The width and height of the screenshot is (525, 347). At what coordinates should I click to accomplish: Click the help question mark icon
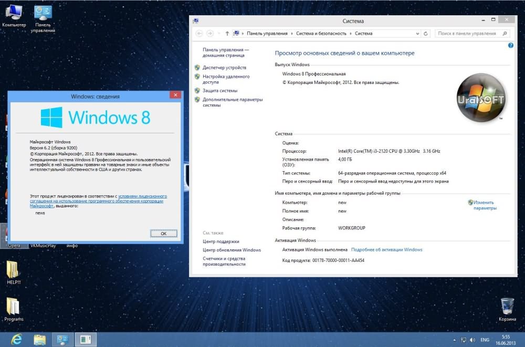(511, 46)
